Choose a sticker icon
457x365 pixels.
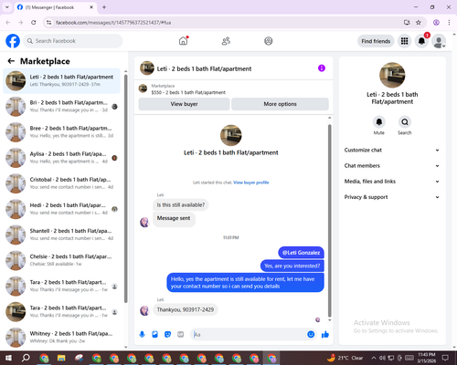tap(167, 335)
